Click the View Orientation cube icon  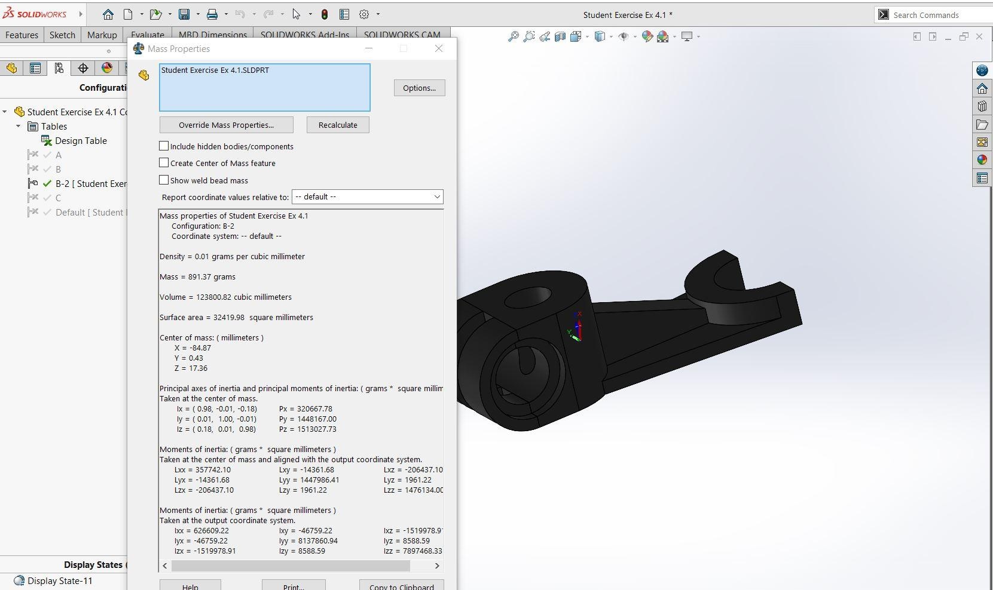[x=576, y=36]
